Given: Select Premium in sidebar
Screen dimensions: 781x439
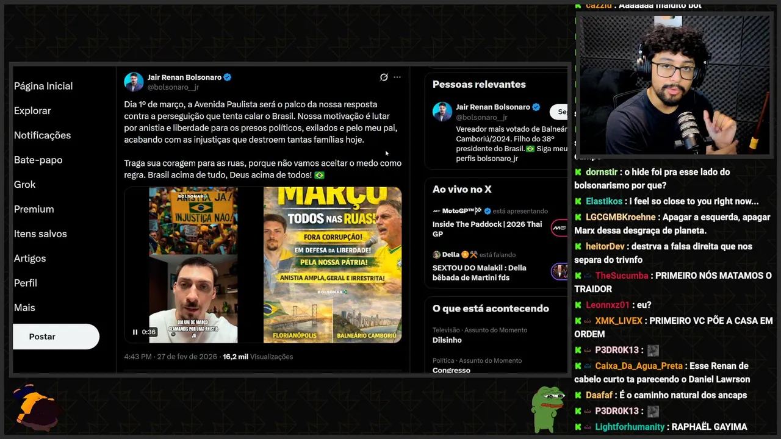Looking at the screenshot, I should click(x=34, y=209).
